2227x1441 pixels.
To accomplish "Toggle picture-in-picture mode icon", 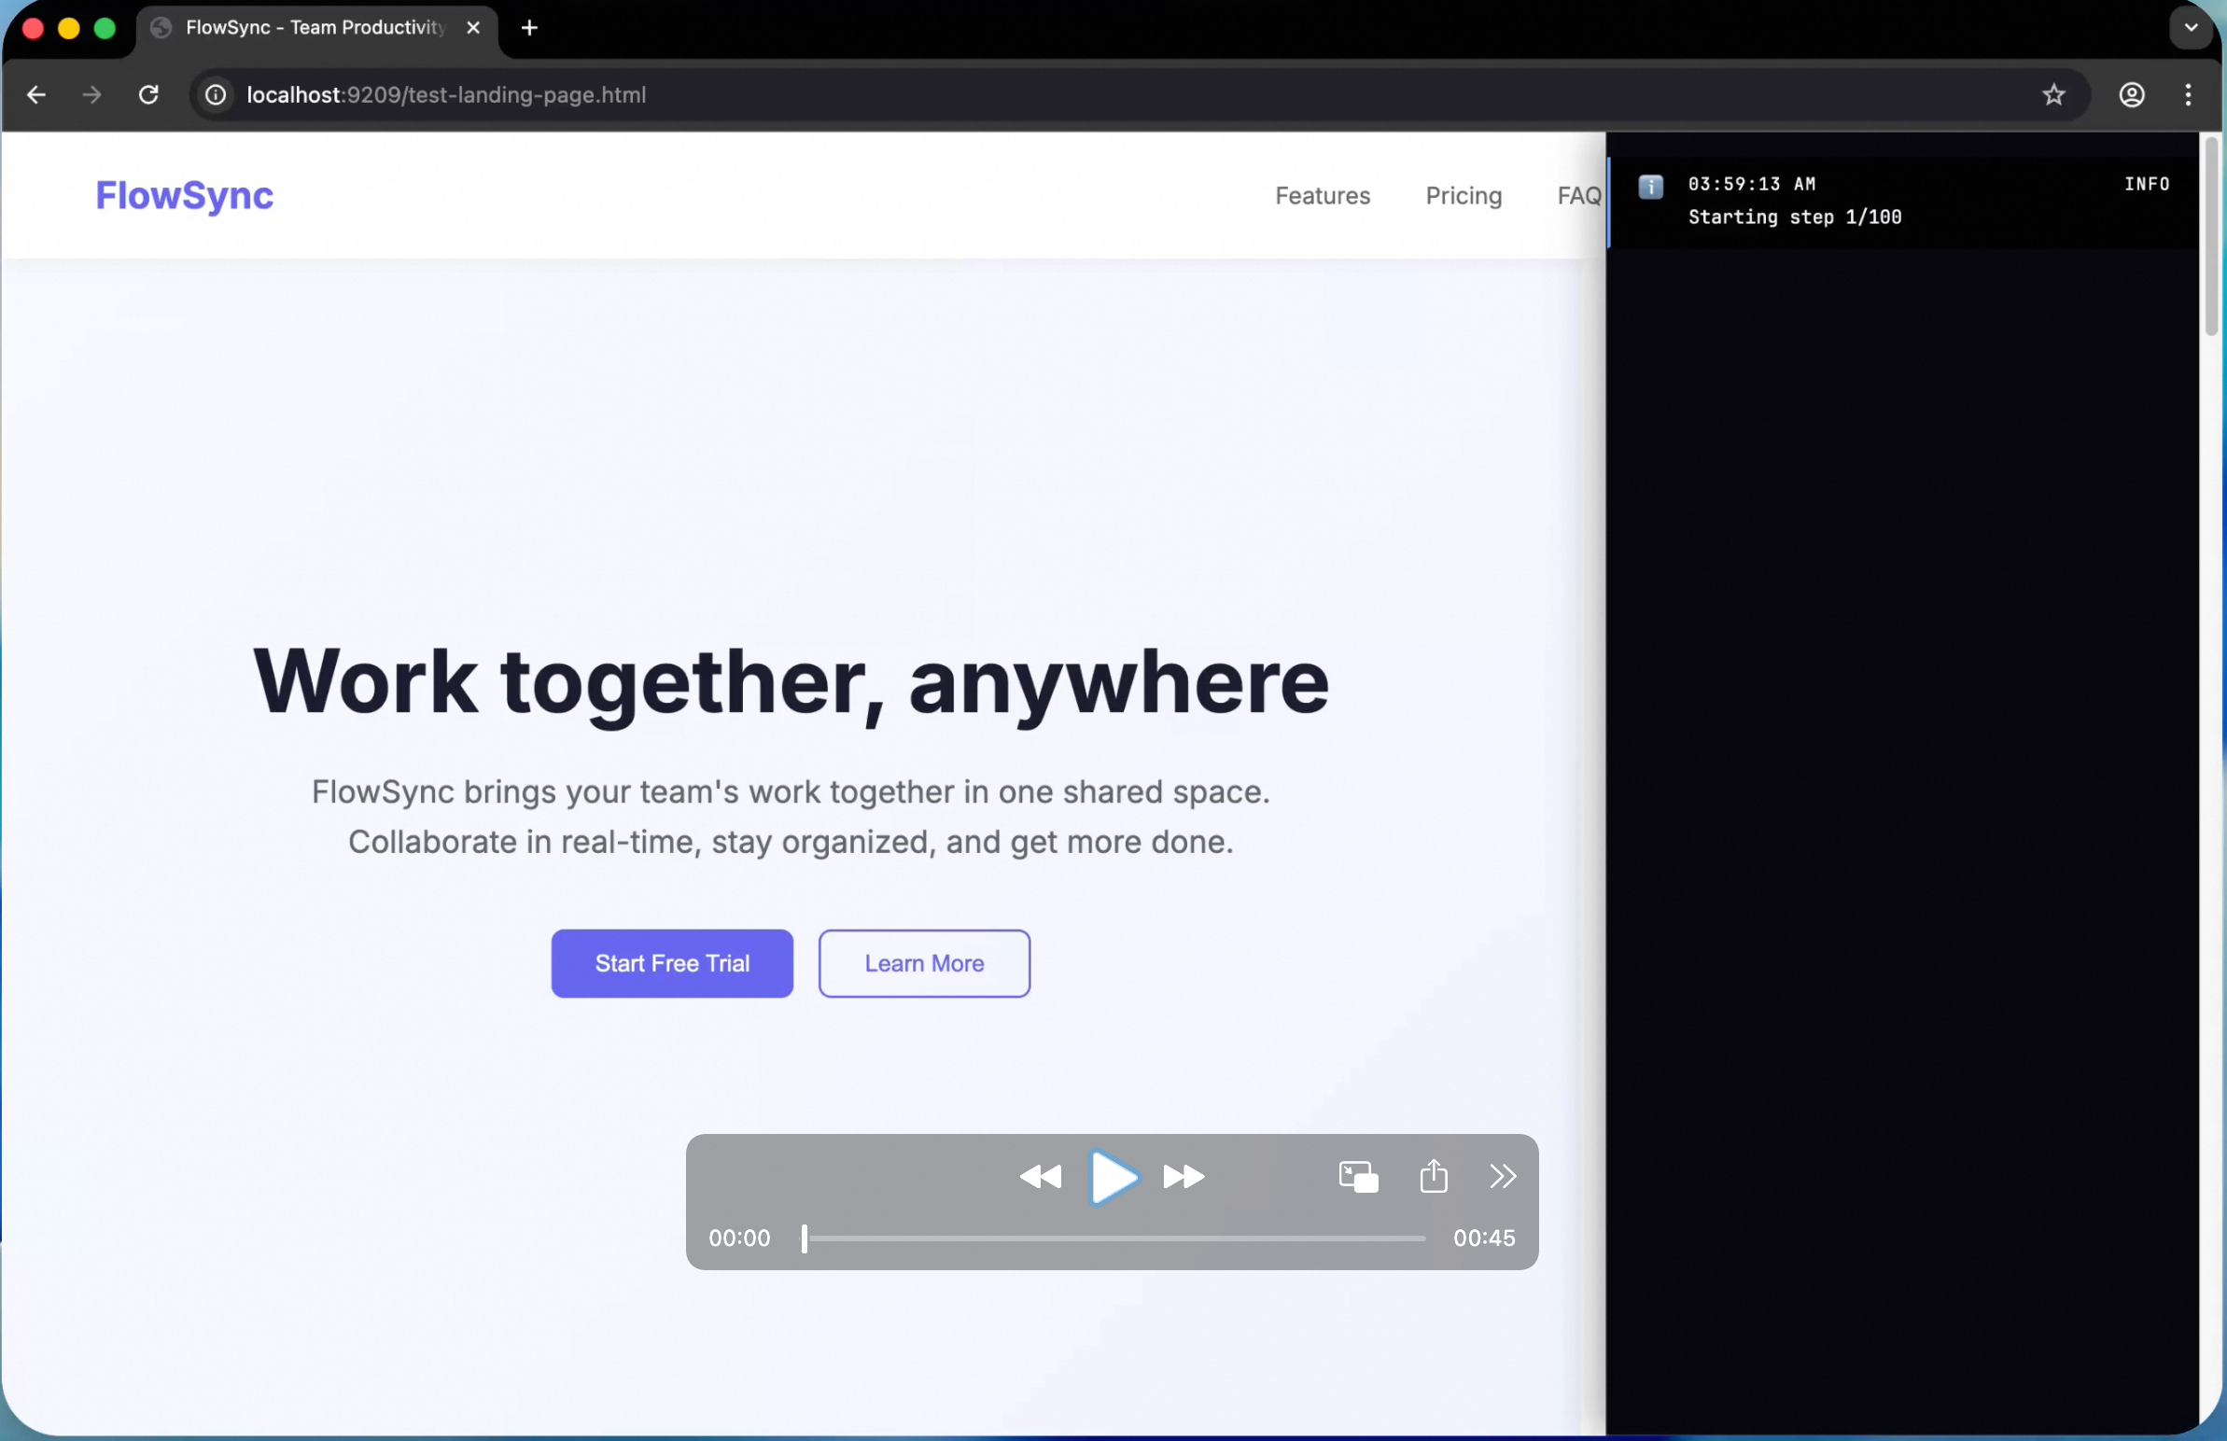I will coord(1359,1176).
